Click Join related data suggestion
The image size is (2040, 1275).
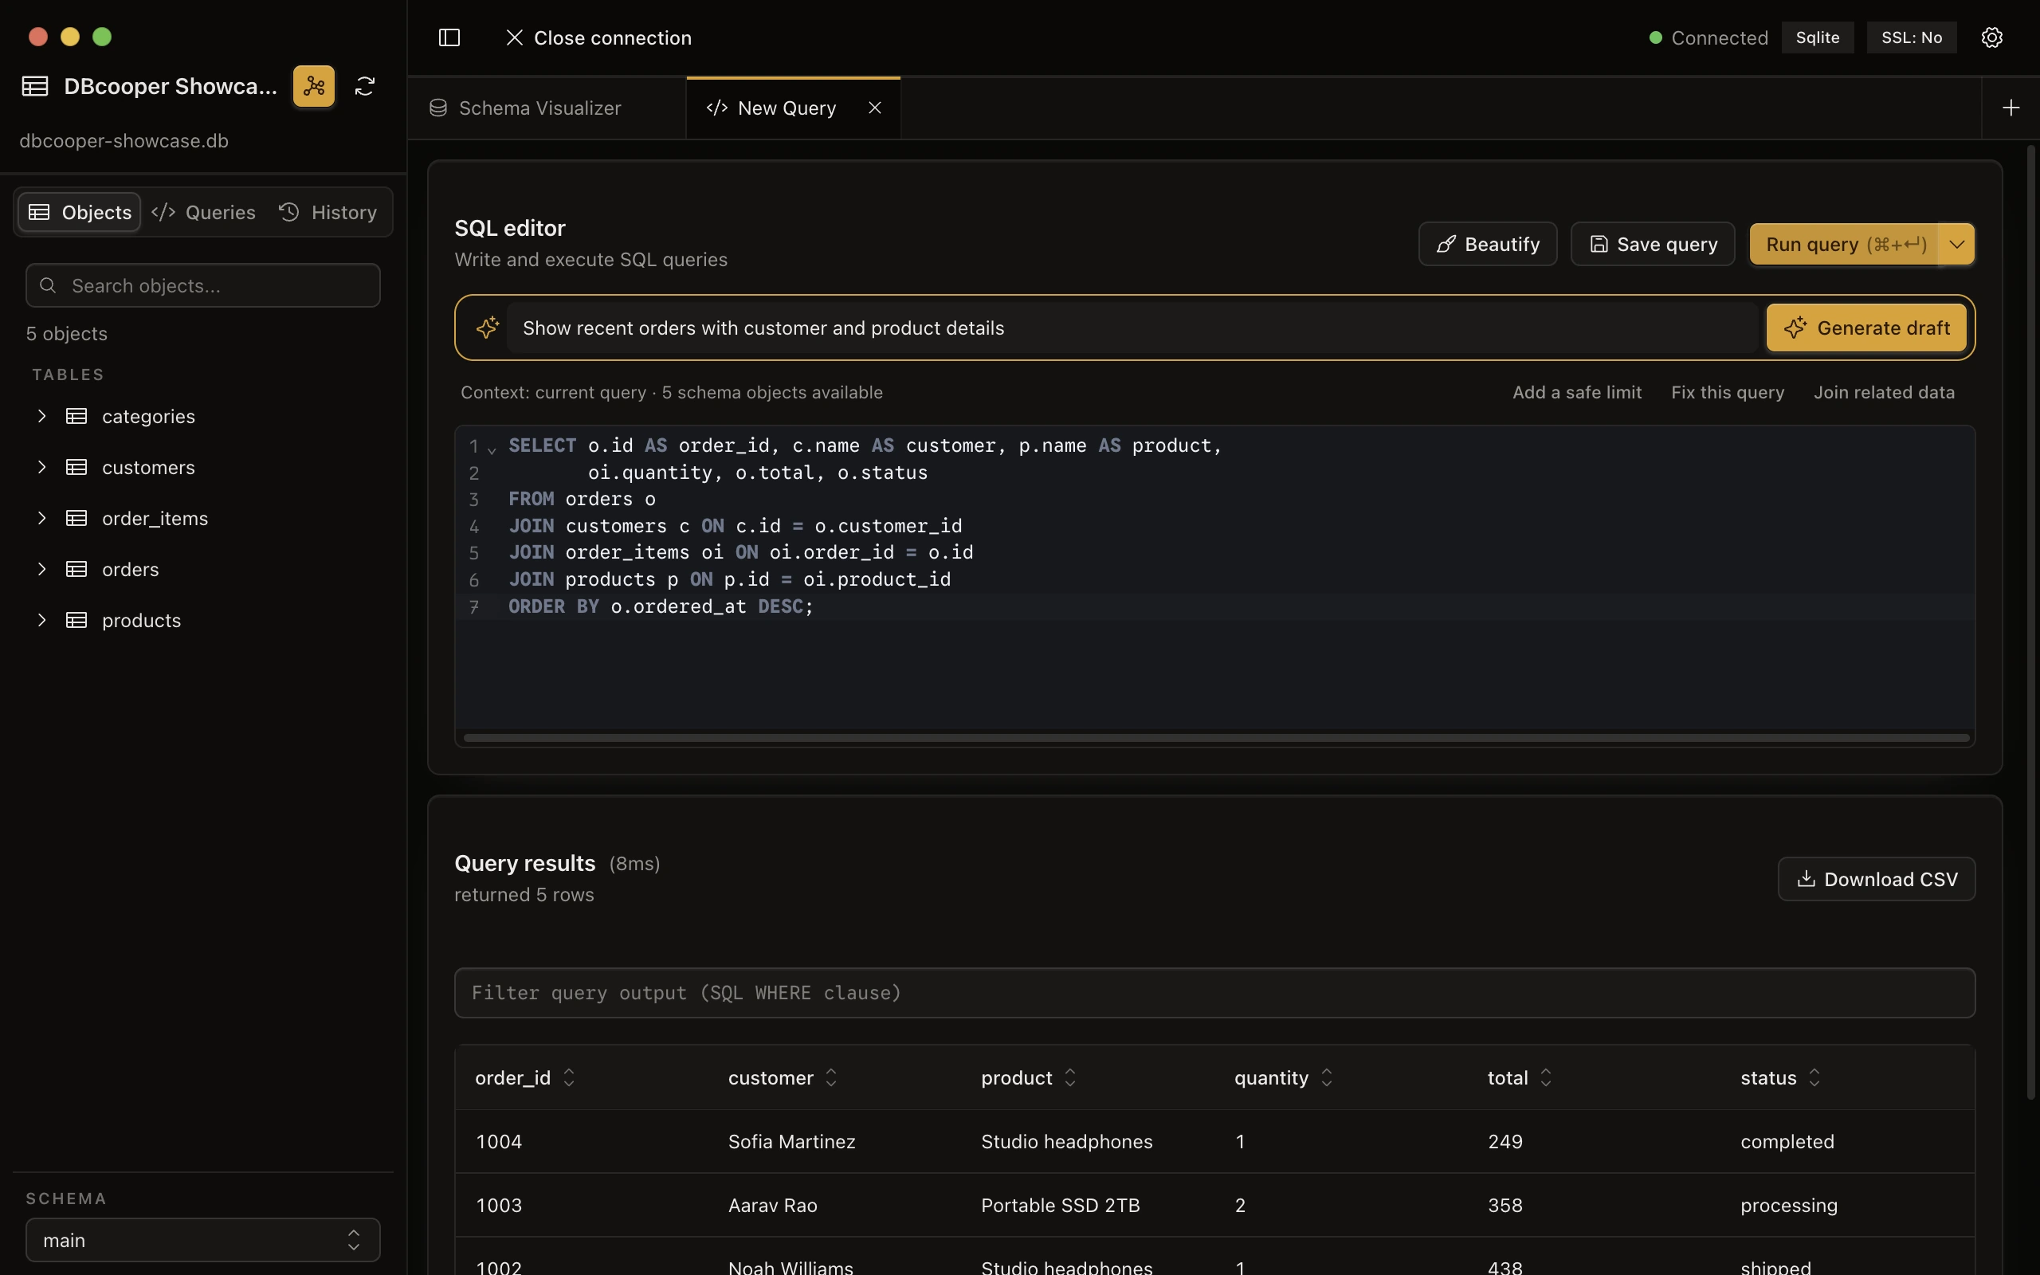pyautogui.click(x=1884, y=392)
